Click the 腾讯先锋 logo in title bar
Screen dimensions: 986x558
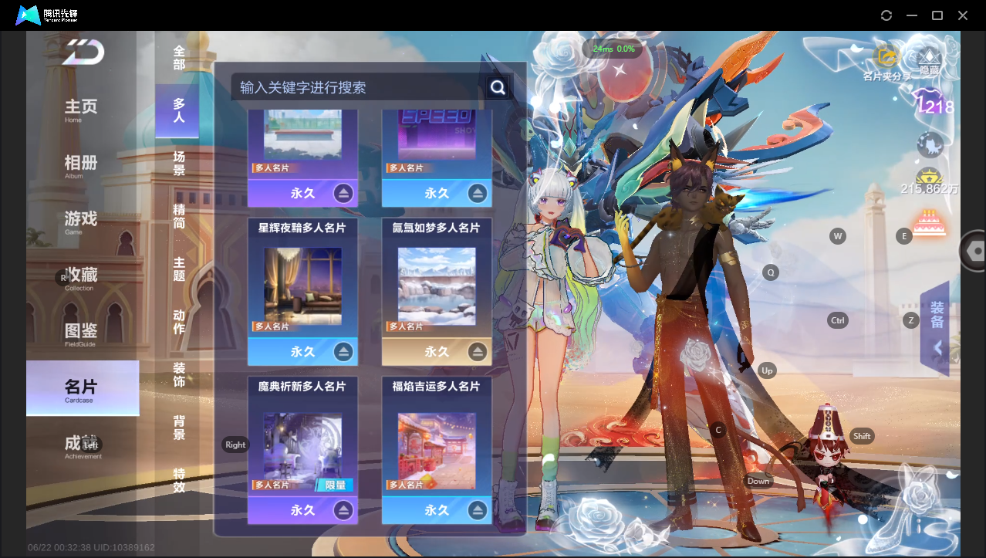[x=48, y=15]
